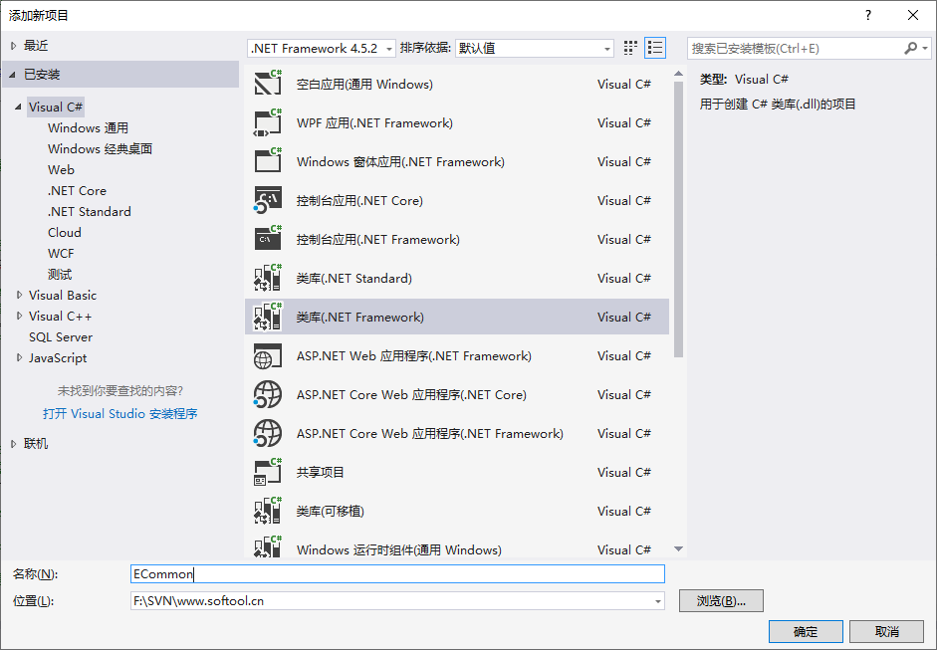Select the 类库(.NET Standard) template name
Screen dimensions: 937x650
click(x=354, y=279)
